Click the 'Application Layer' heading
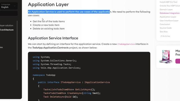The height and width of the screenshot is (101, 180). click(x=48, y=4)
